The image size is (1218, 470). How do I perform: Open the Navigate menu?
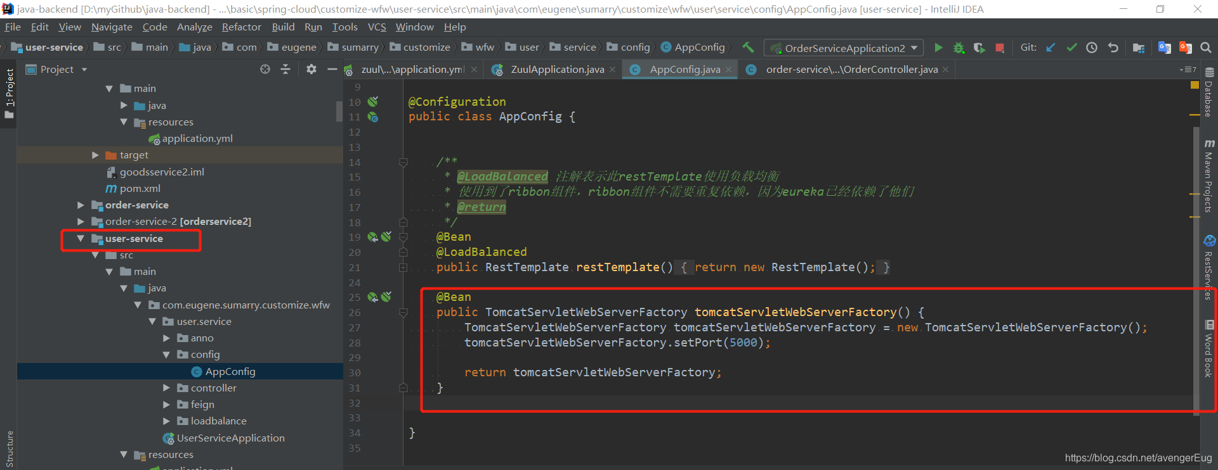112,27
